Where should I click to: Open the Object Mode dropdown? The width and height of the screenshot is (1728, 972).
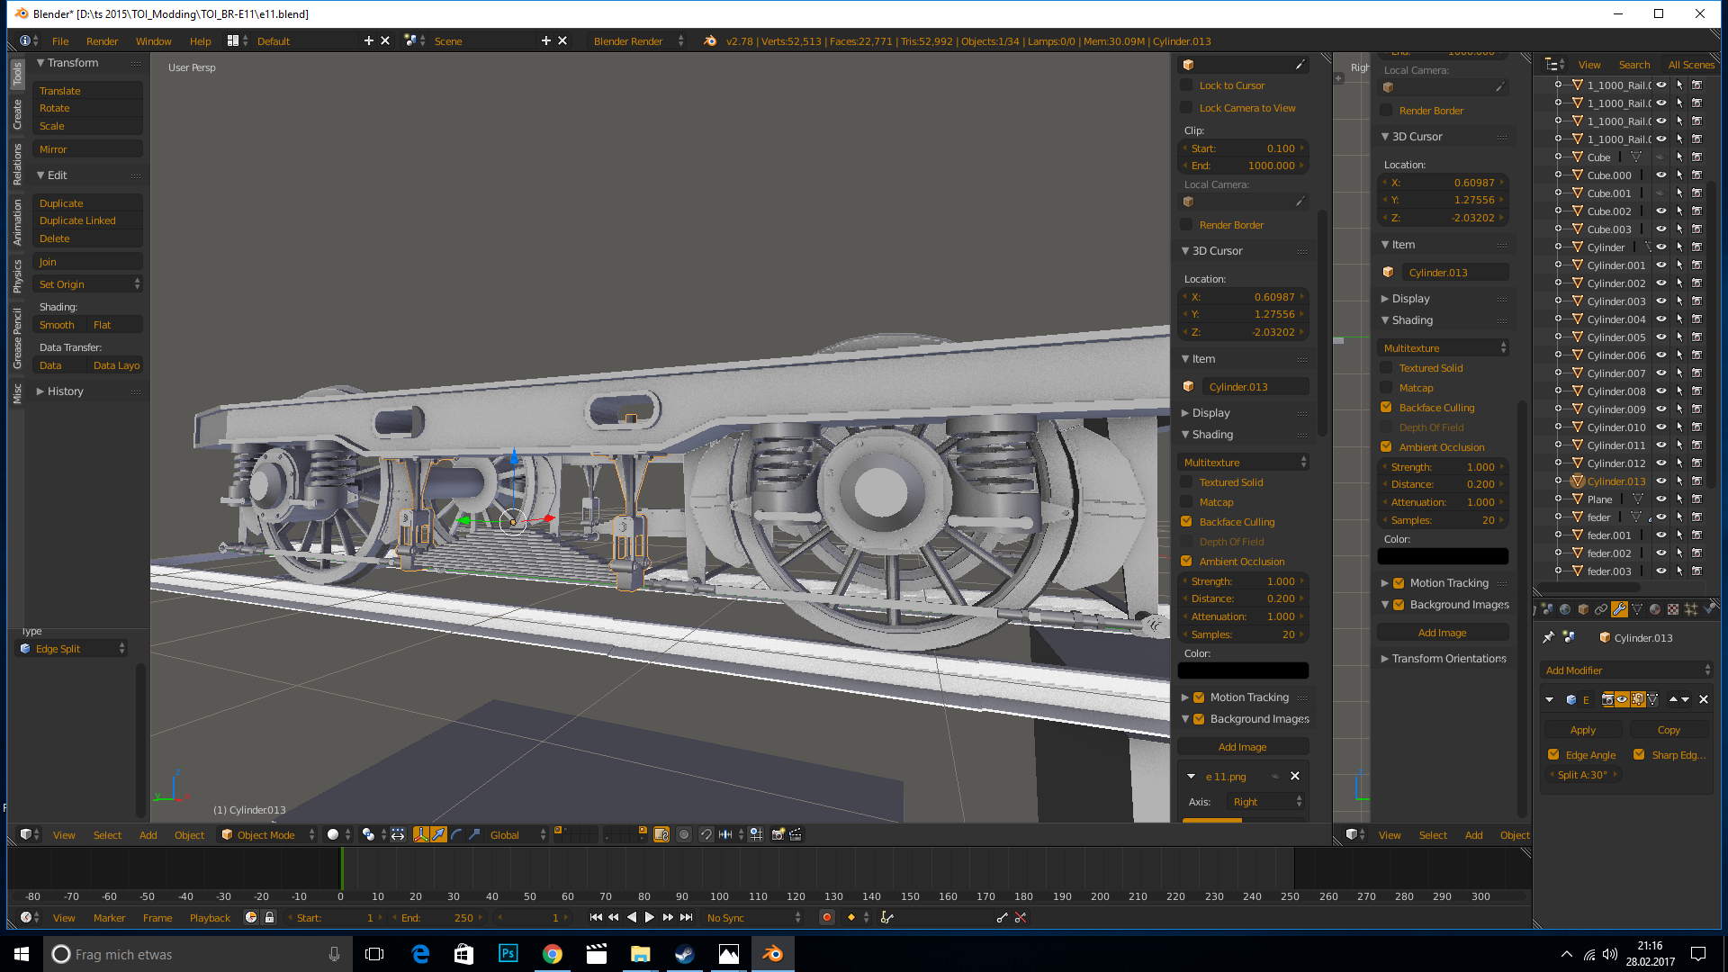[x=267, y=834]
